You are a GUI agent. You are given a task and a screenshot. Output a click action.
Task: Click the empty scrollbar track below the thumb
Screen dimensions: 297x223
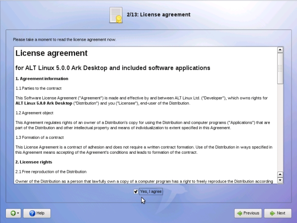click(280, 127)
